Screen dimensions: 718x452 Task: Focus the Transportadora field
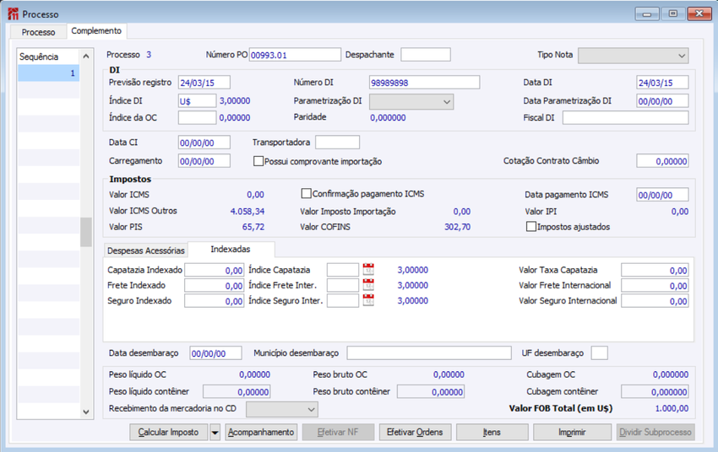tap(338, 143)
